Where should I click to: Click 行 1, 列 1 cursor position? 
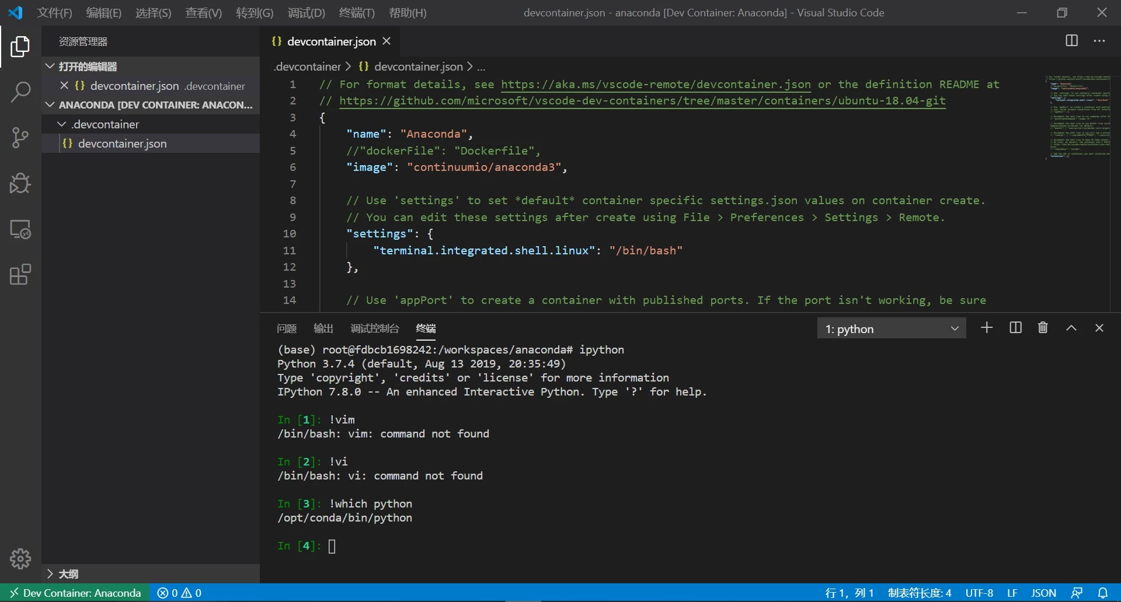click(850, 593)
